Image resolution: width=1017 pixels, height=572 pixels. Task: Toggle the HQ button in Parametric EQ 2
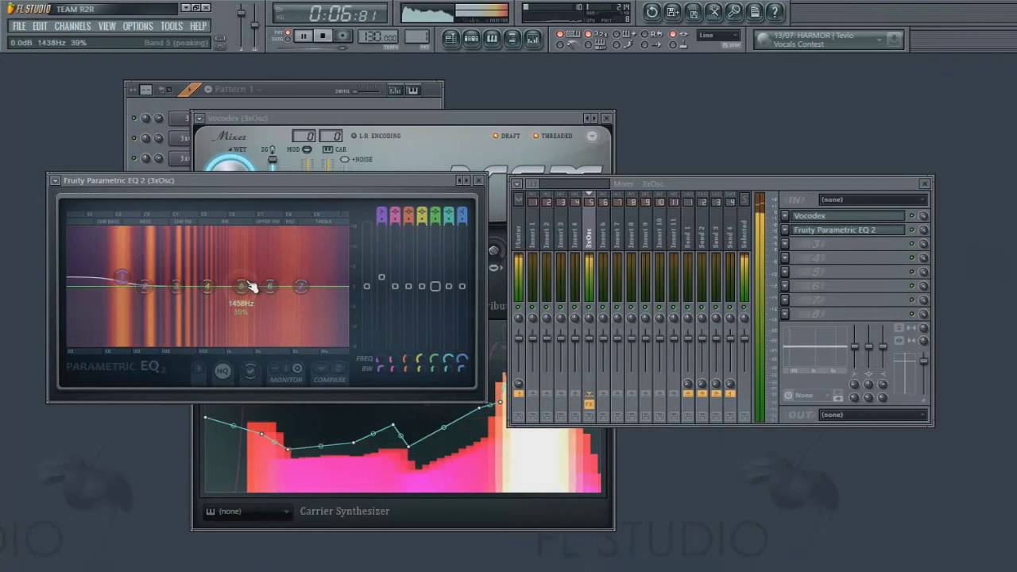click(x=222, y=371)
